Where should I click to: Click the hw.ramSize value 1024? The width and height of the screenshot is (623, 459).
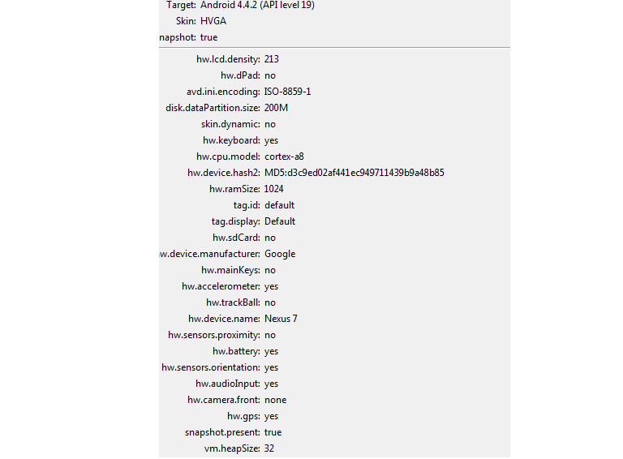(x=273, y=189)
